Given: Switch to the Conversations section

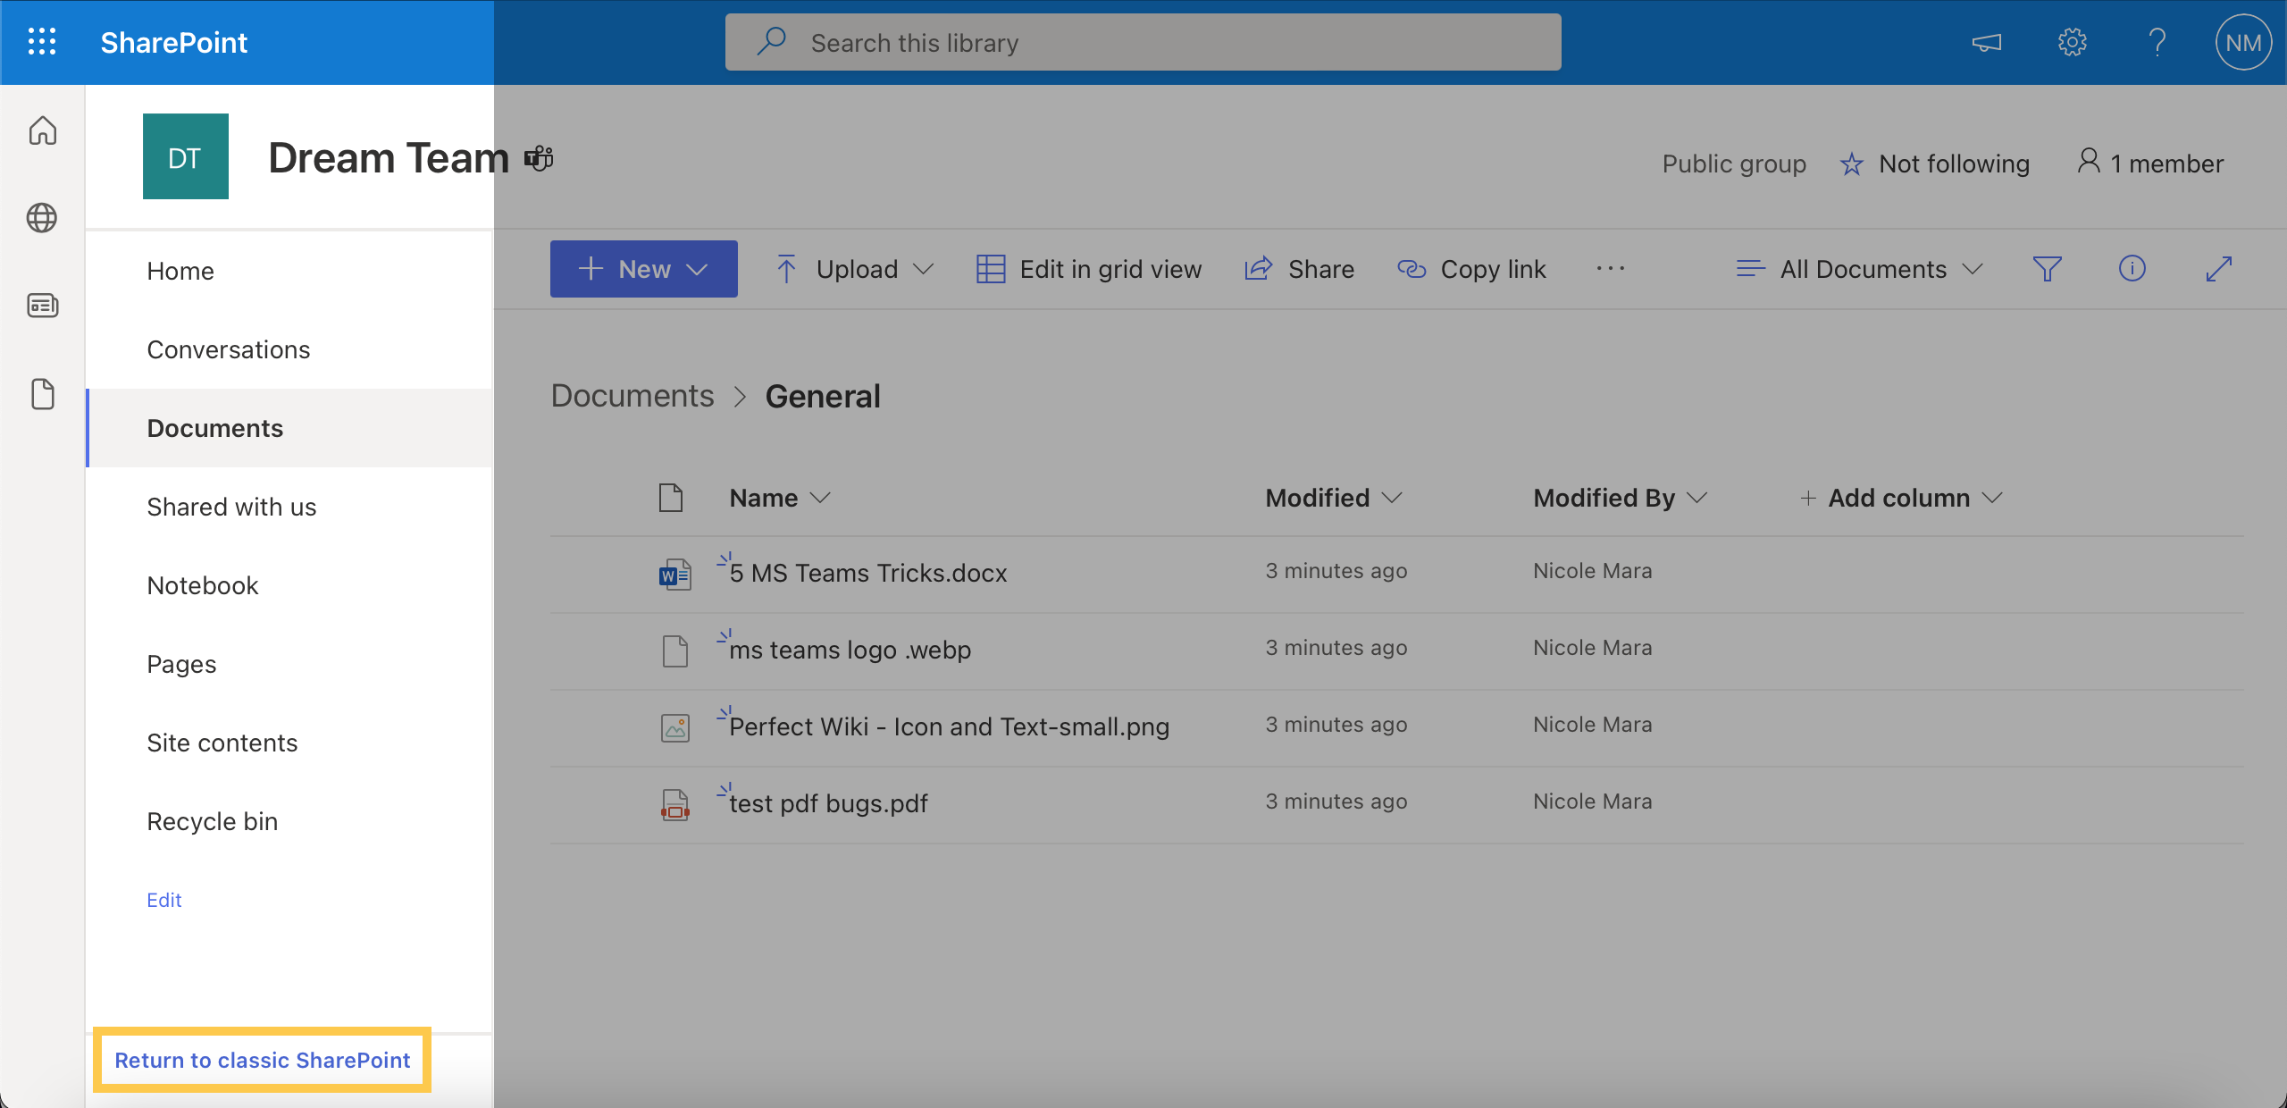Looking at the screenshot, I should (228, 349).
